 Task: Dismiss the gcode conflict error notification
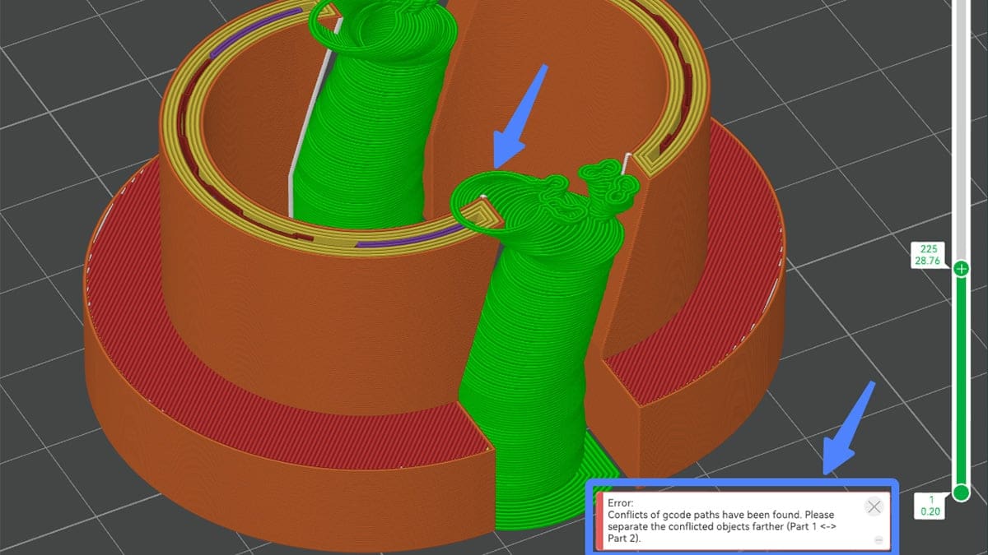coord(874,506)
